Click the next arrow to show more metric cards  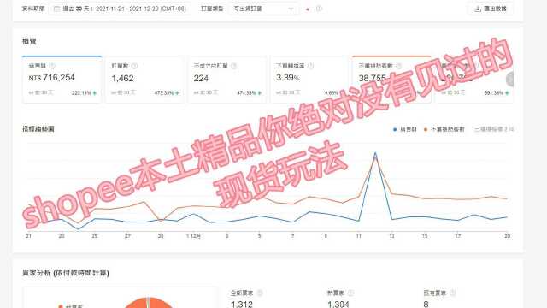(510, 80)
